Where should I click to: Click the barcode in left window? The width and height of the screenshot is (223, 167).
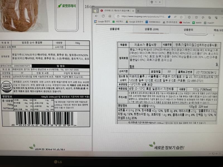(44, 119)
